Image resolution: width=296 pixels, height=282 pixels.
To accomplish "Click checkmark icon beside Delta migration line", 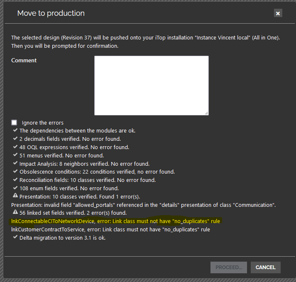I will point(15,238).
